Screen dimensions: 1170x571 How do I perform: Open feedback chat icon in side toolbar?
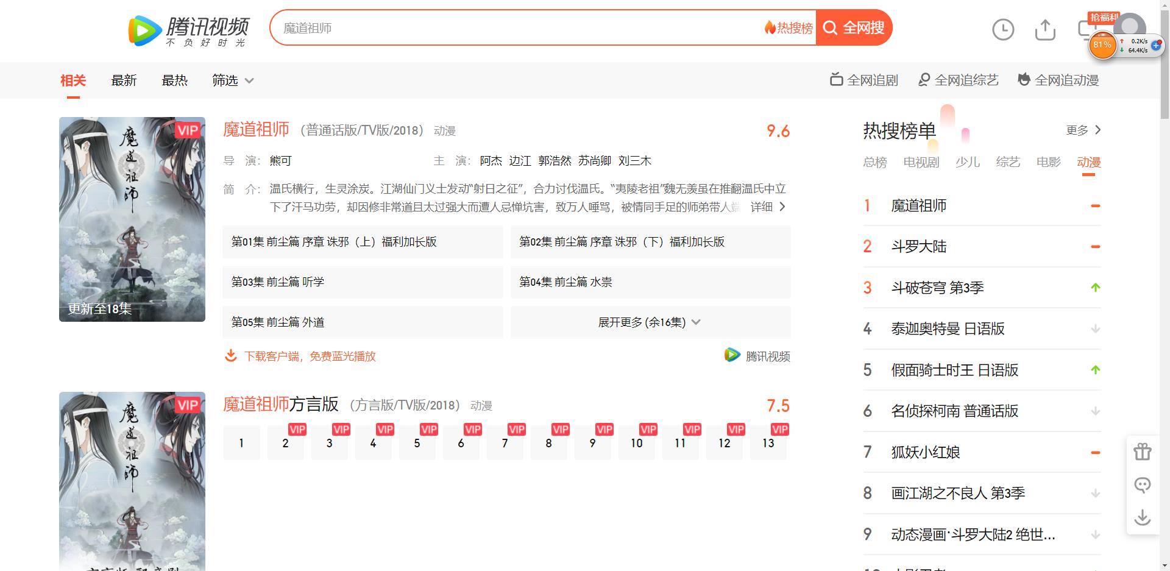click(x=1142, y=485)
